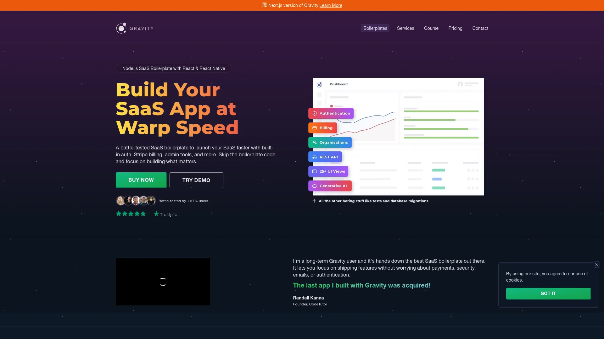Click the Authentication shield icon

[x=314, y=113]
